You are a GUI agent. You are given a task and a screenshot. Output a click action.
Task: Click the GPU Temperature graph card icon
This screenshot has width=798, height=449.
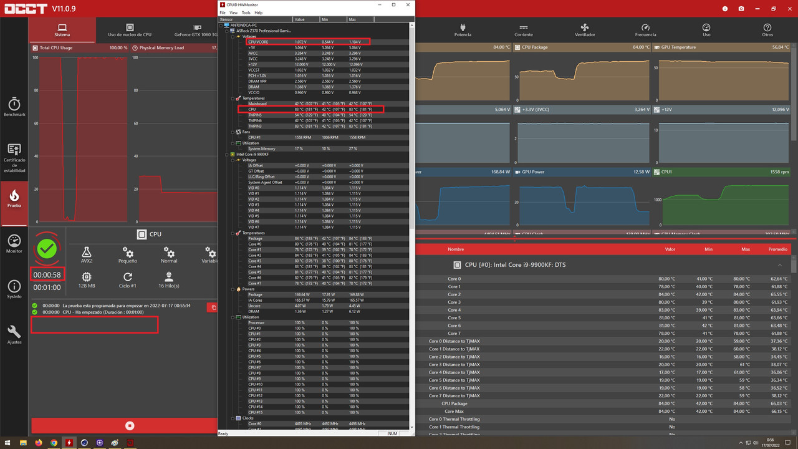(x=656, y=47)
